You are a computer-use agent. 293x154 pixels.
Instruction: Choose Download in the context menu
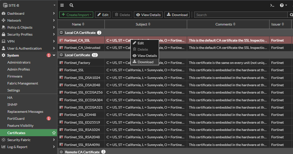(145, 62)
